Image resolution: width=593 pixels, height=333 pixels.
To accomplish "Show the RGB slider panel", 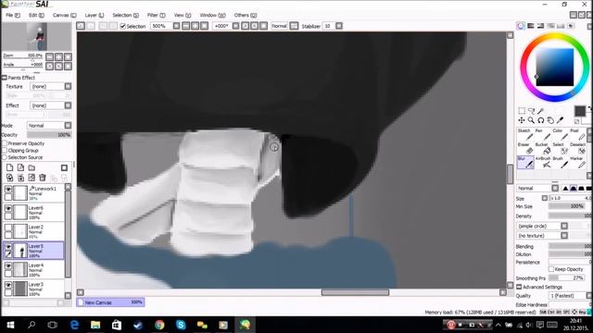I will (x=531, y=26).
